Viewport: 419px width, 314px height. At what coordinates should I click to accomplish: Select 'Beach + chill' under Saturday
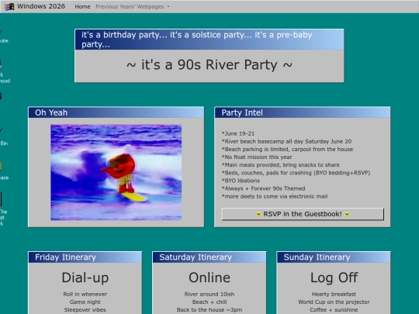point(209,302)
